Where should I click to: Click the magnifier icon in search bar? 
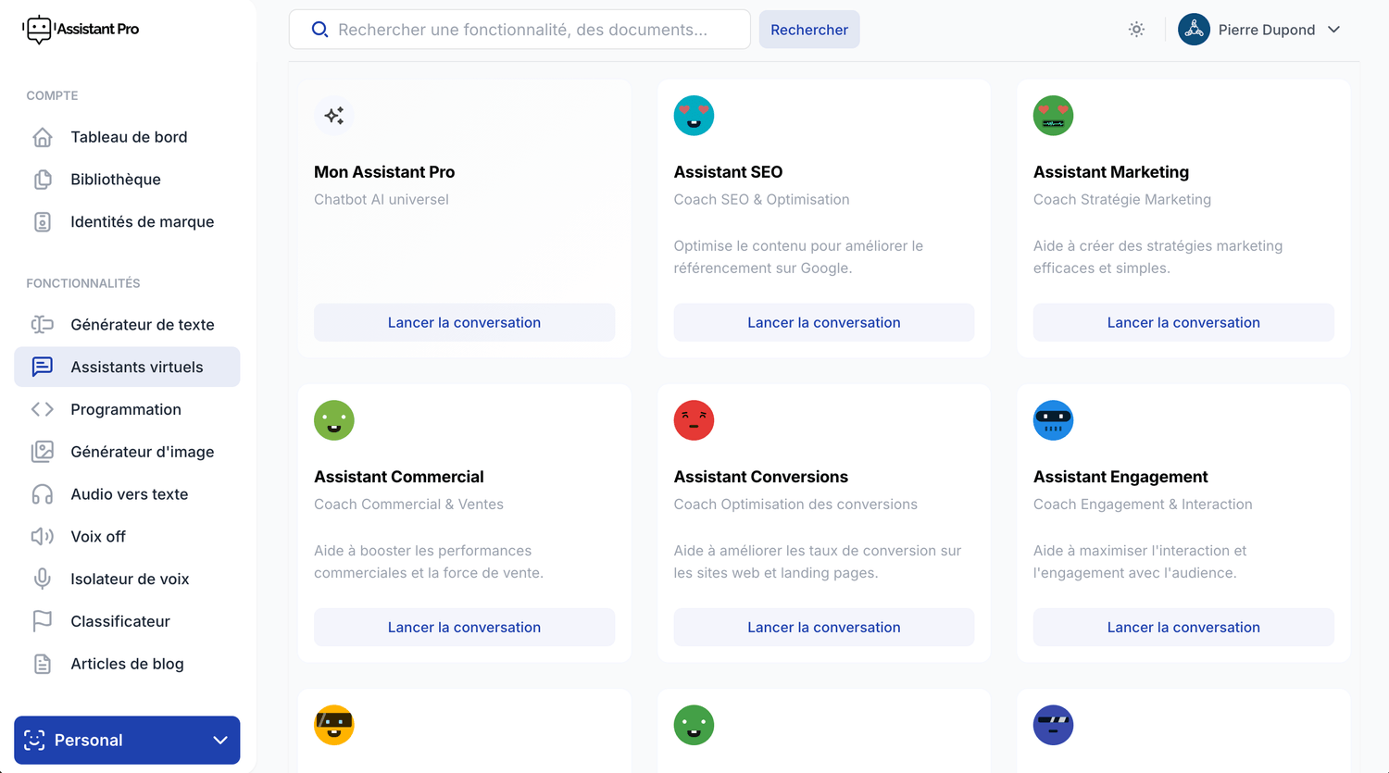point(319,30)
